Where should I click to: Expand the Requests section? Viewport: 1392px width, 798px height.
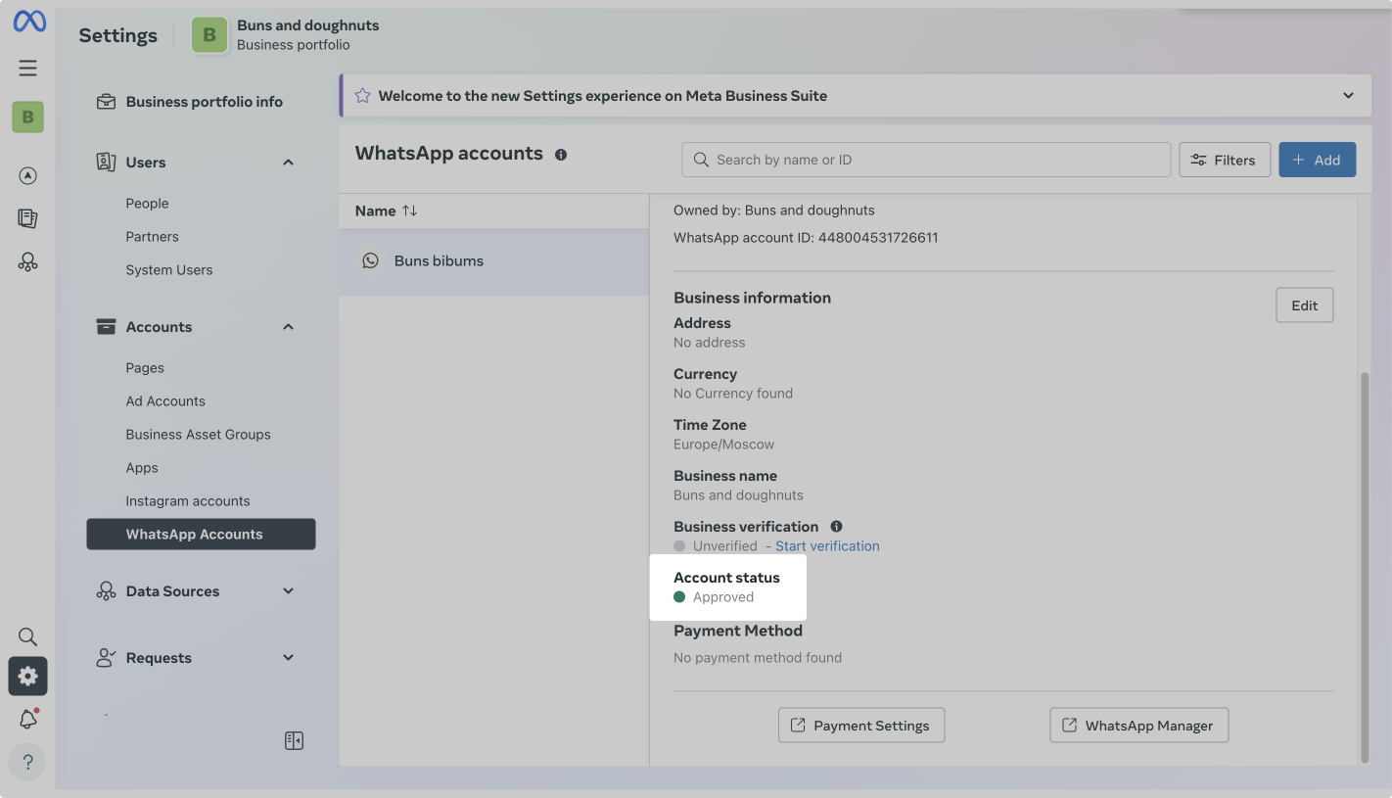[288, 658]
